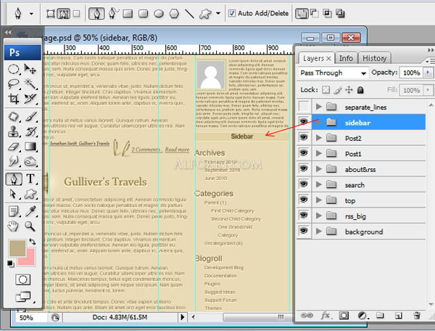Click the 50% zoom level field
The height and width of the screenshot is (331, 435).
30,317
